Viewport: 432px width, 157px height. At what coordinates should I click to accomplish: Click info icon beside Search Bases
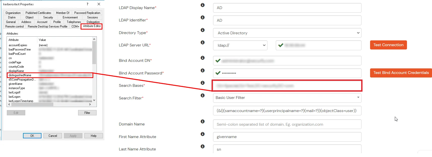202,83
